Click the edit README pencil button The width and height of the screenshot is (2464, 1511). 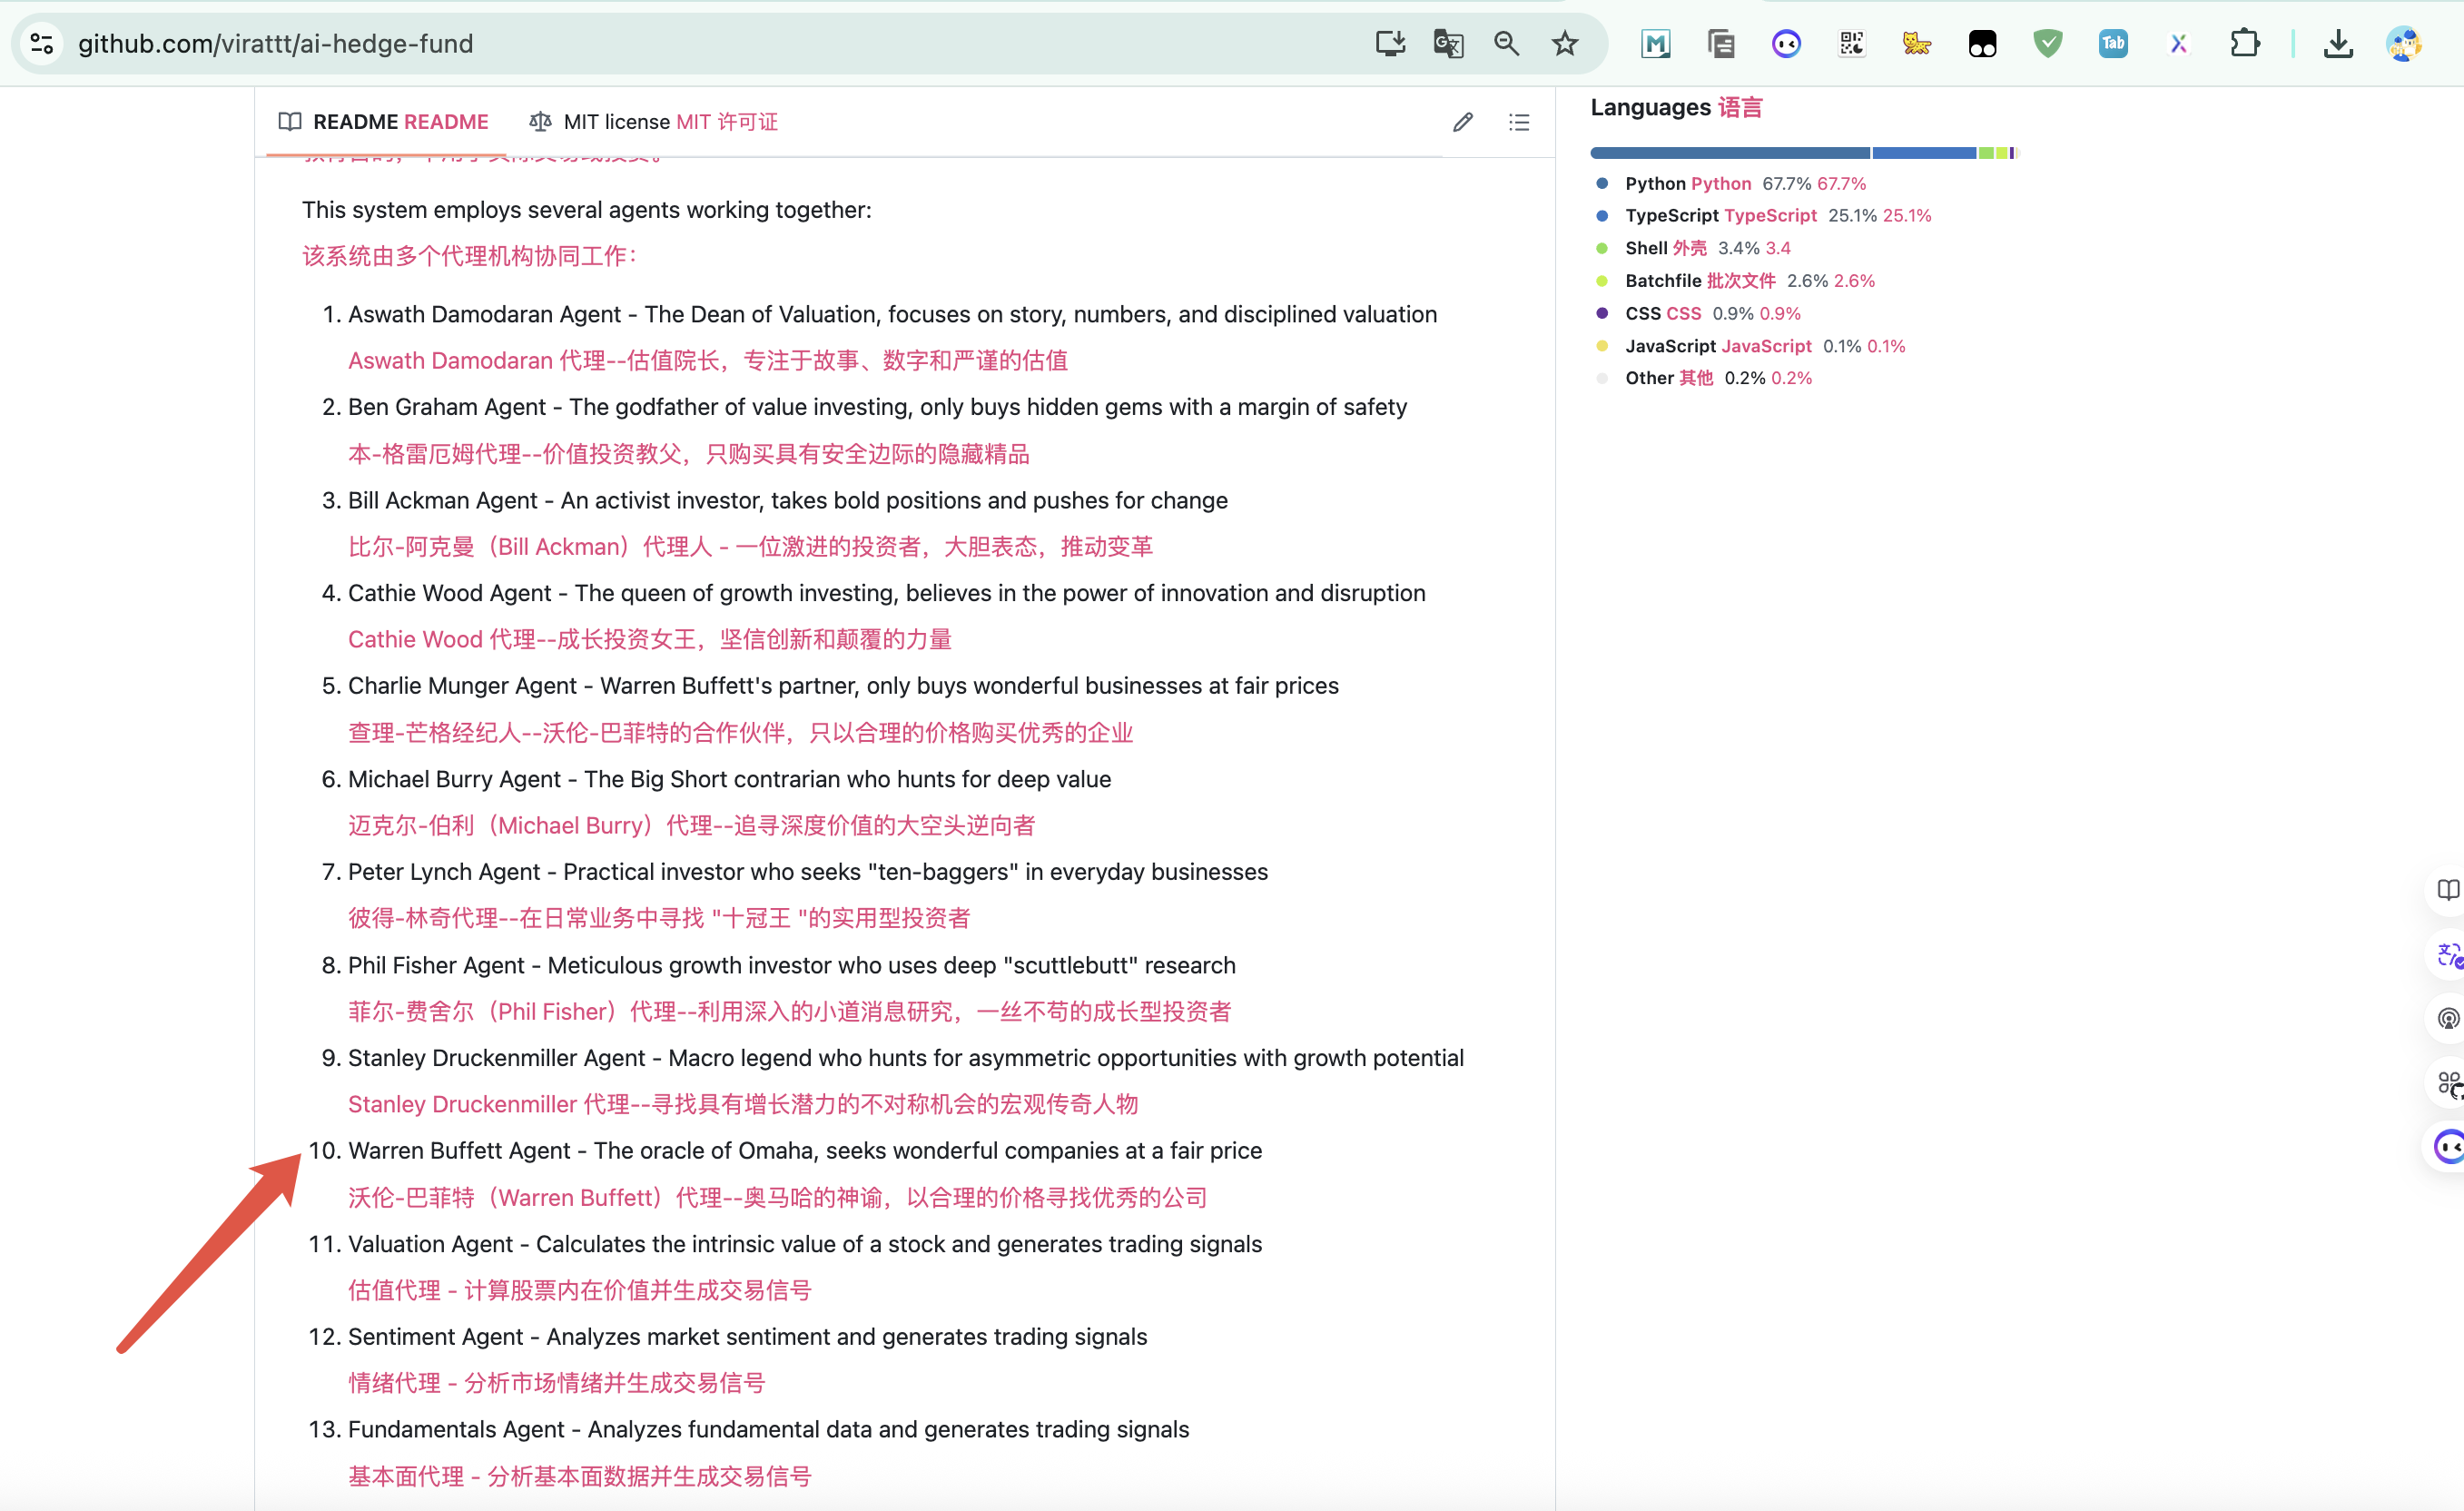click(1462, 121)
